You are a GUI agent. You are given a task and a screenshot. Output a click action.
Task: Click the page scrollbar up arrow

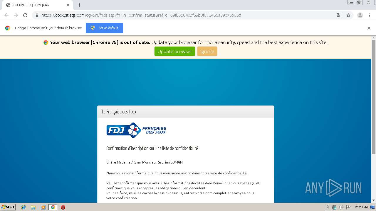pyautogui.click(x=374, y=38)
